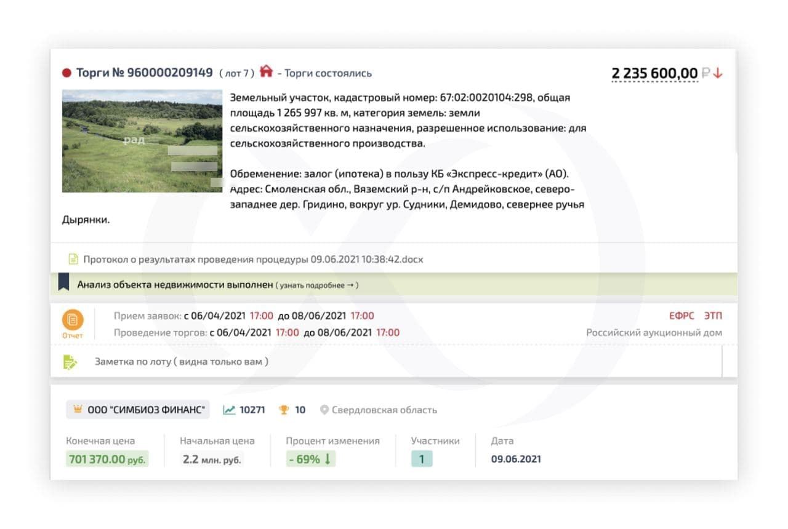Click the 2.2 млн. руб. starting price
This screenshot has height=529, width=788.
pos(212,459)
